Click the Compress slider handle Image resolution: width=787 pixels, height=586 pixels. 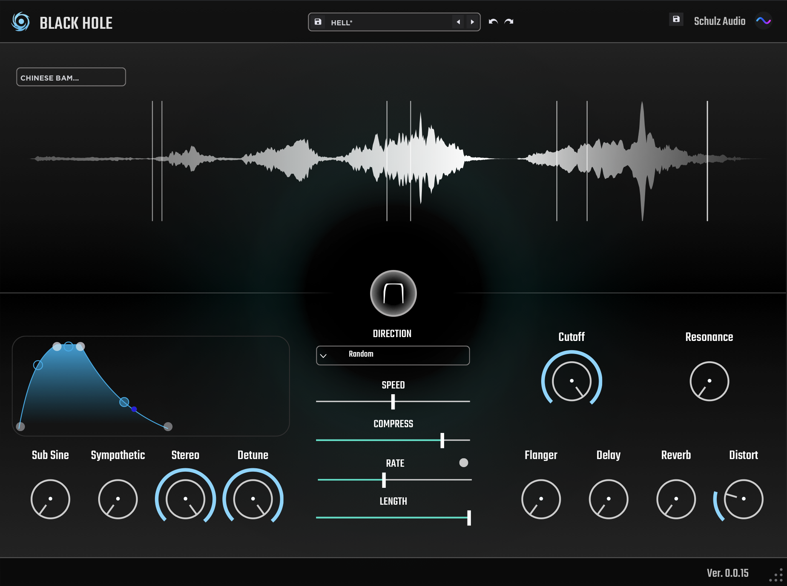[x=442, y=440]
